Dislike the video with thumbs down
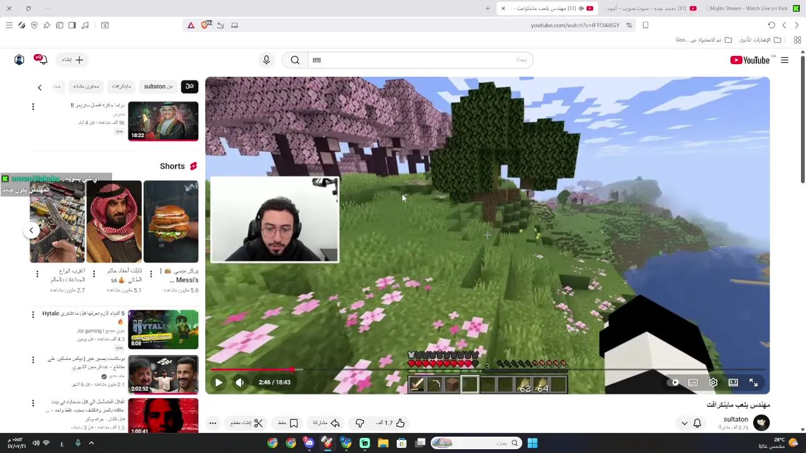 pyautogui.click(x=360, y=423)
